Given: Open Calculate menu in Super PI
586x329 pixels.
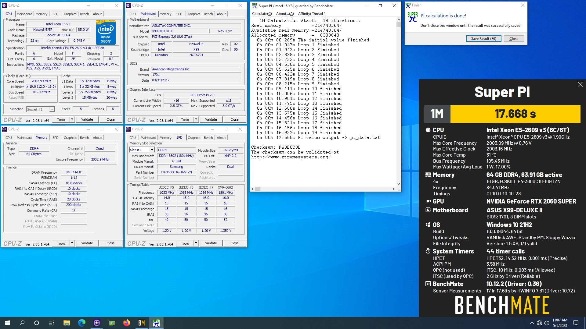Looking at the screenshot, I should pos(262,14).
